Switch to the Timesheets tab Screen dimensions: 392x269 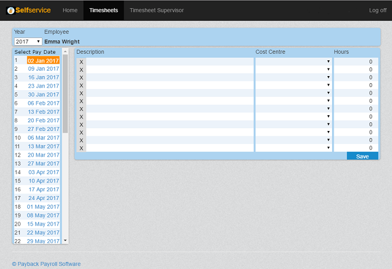(x=103, y=10)
